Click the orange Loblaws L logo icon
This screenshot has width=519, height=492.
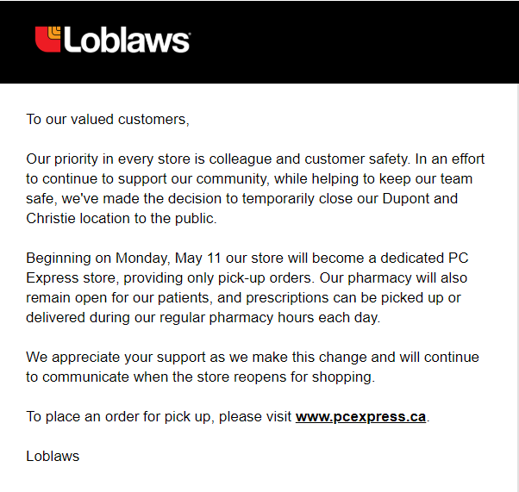point(48,39)
